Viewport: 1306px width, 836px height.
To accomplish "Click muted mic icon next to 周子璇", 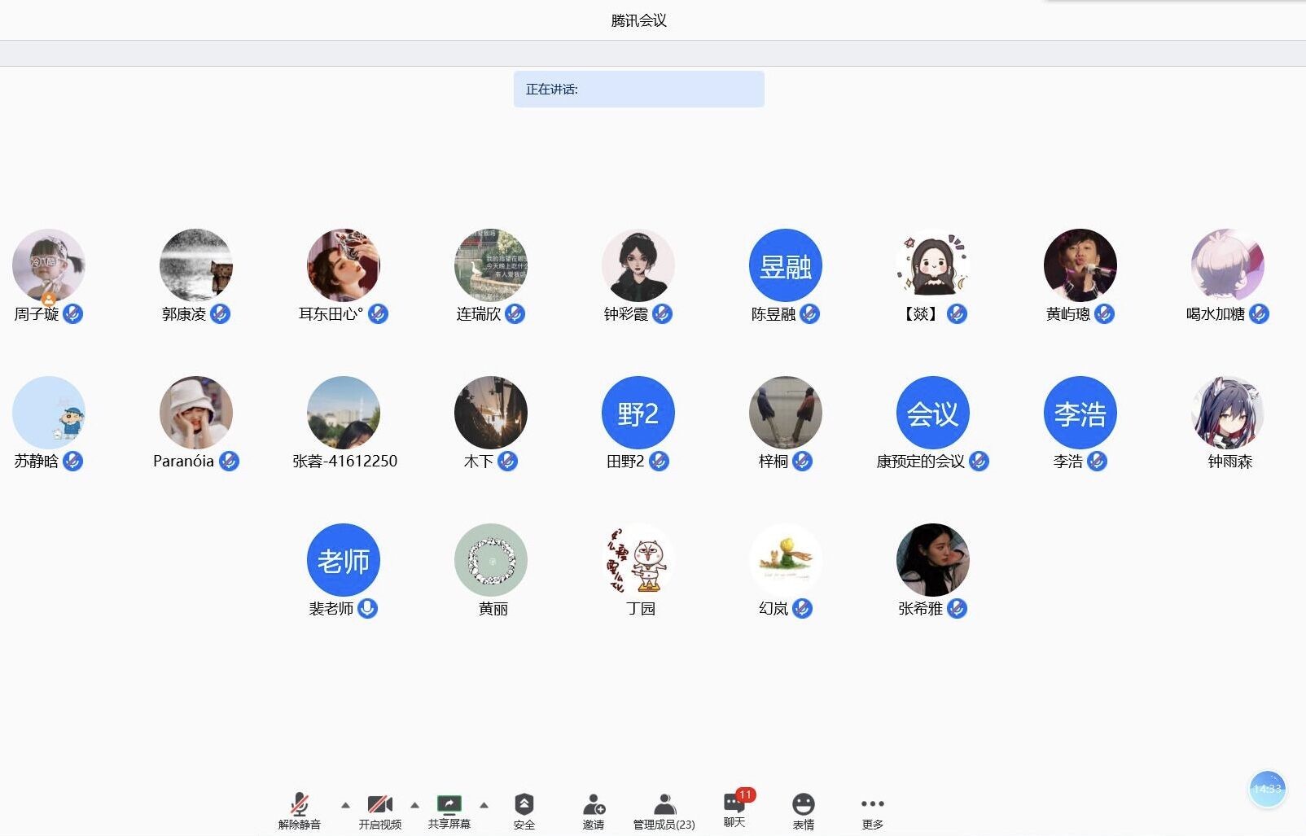I will (x=73, y=314).
